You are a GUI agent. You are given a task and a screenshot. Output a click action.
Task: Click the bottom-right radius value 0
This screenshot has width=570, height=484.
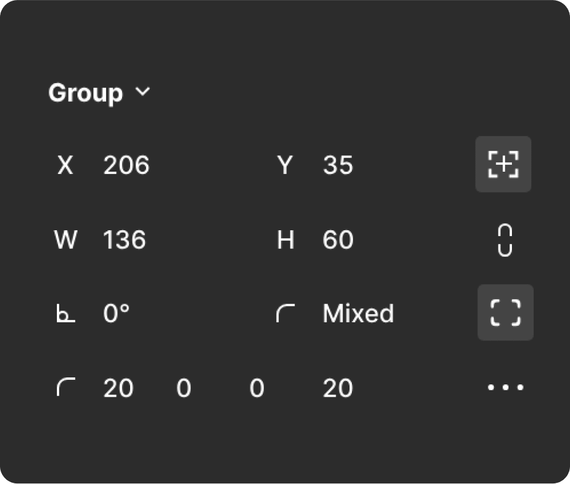point(257,388)
